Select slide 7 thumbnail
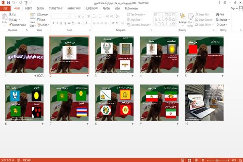 [x=69, y=102]
